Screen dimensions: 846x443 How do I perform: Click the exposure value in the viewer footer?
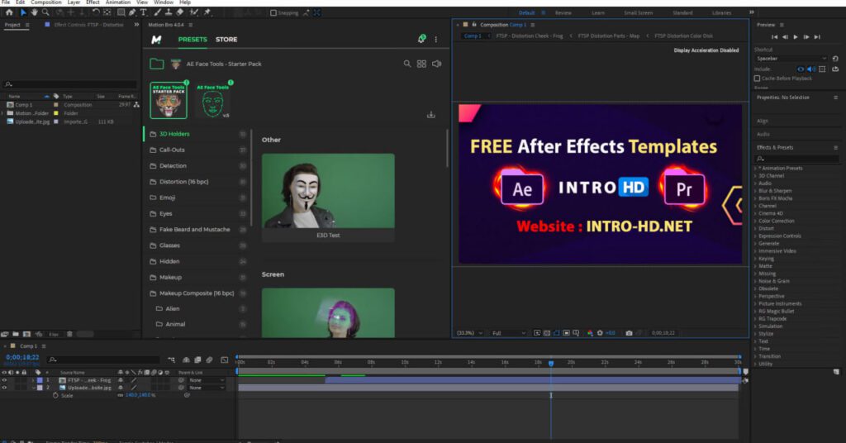click(x=611, y=333)
